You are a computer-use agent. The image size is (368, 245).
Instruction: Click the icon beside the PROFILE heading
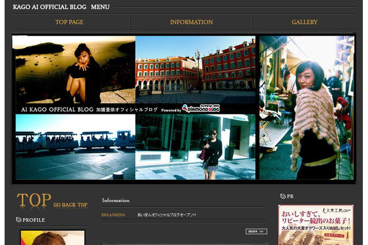(19, 220)
